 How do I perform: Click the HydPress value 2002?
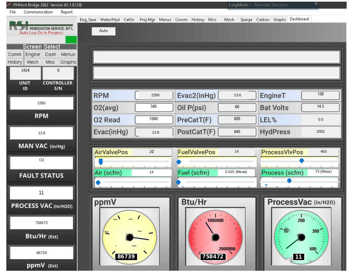pyautogui.click(x=321, y=132)
